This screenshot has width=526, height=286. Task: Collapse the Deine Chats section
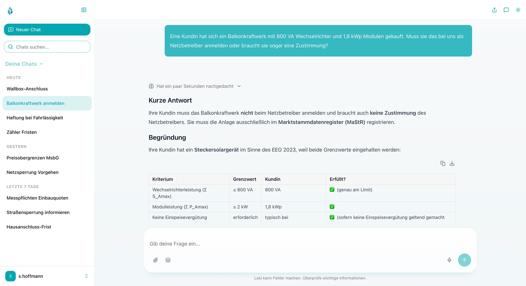[24, 64]
